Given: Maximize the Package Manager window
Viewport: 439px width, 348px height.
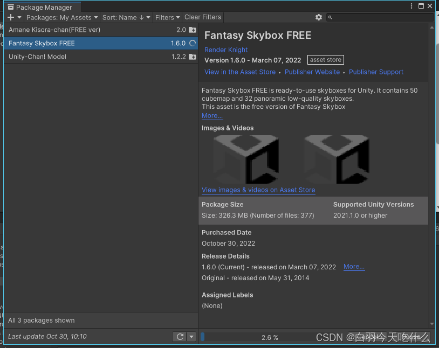Looking at the screenshot, I should pos(421,6).
